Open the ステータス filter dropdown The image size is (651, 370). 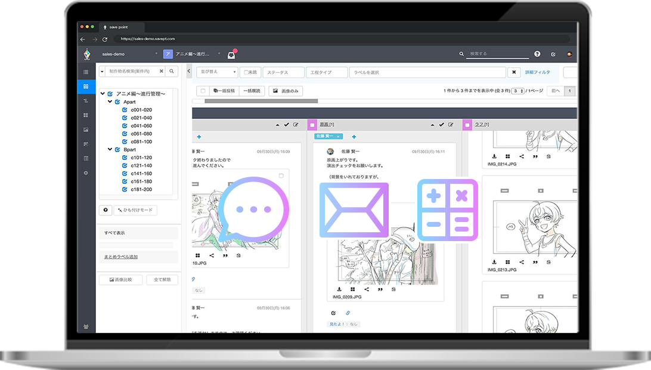click(x=284, y=72)
